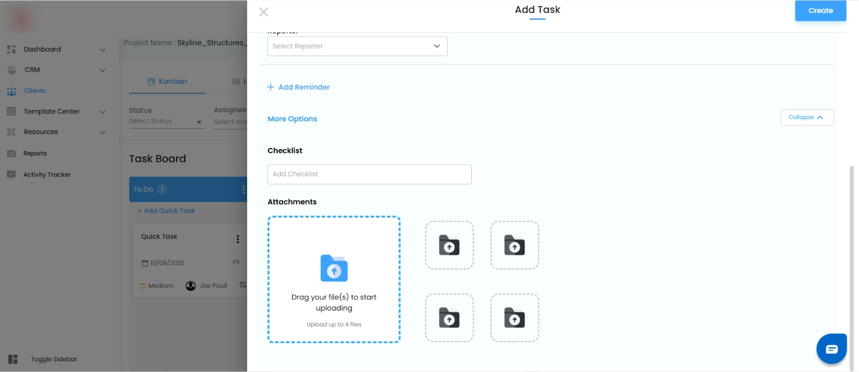859x372 pixels.
Task: Click the Toggle Sidebar icon
Action: pyautogui.click(x=13, y=359)
